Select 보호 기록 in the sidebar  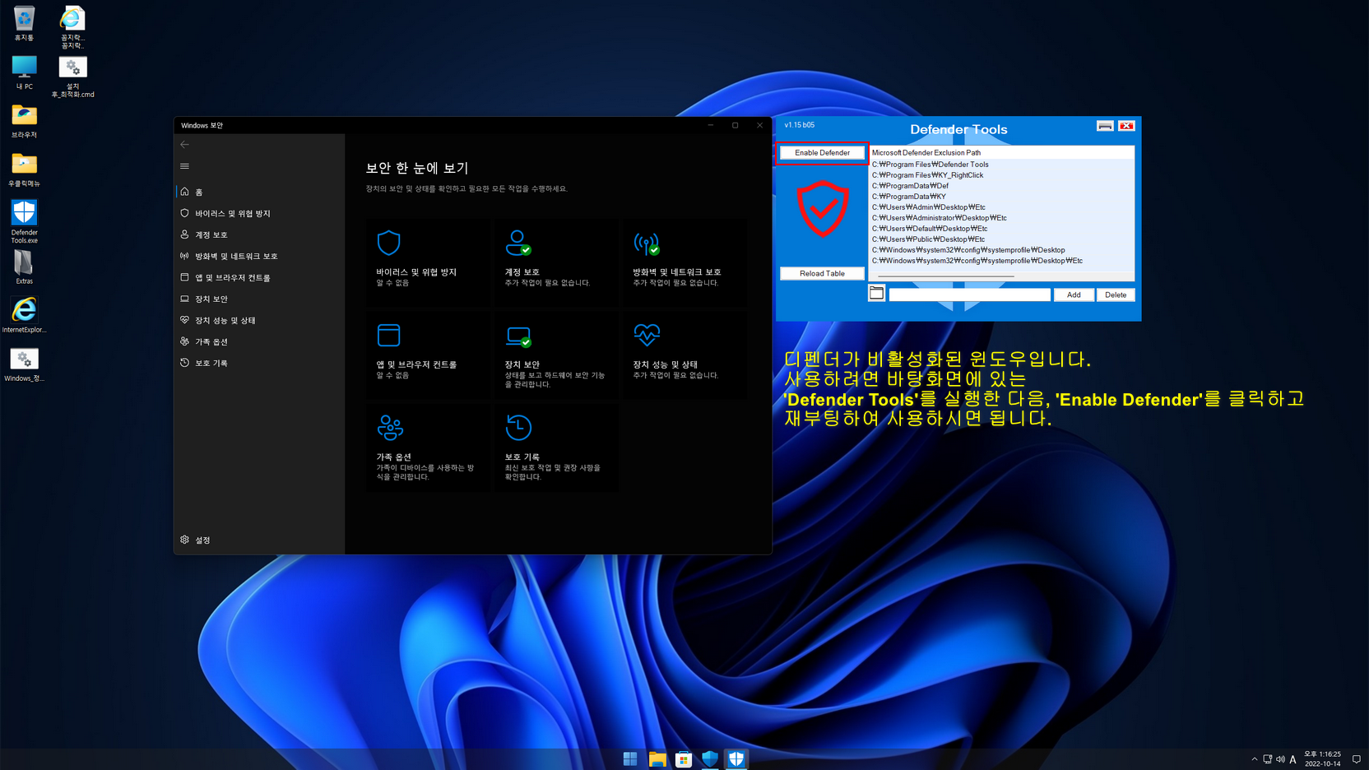(x=259, y=363)
